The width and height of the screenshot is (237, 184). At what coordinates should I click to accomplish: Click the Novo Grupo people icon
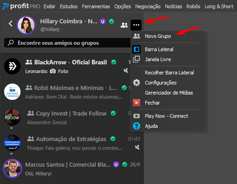[x=137, y=36]
